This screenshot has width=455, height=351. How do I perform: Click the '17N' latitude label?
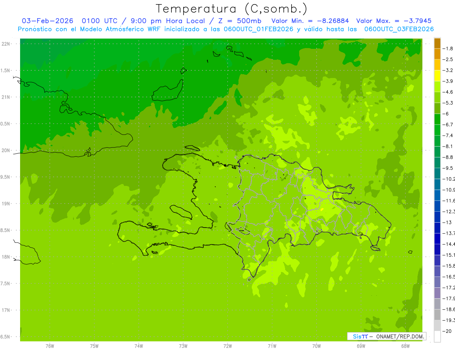(6, 310)
